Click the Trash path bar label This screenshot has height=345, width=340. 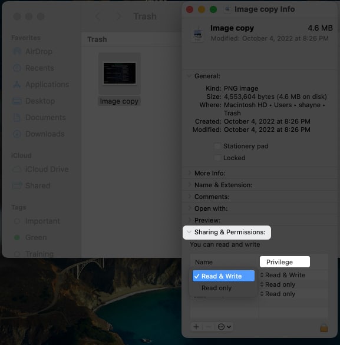click(97, 39)
